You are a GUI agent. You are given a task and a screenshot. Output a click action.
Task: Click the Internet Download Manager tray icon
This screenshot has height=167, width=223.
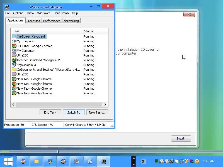[x=171, y=161]
